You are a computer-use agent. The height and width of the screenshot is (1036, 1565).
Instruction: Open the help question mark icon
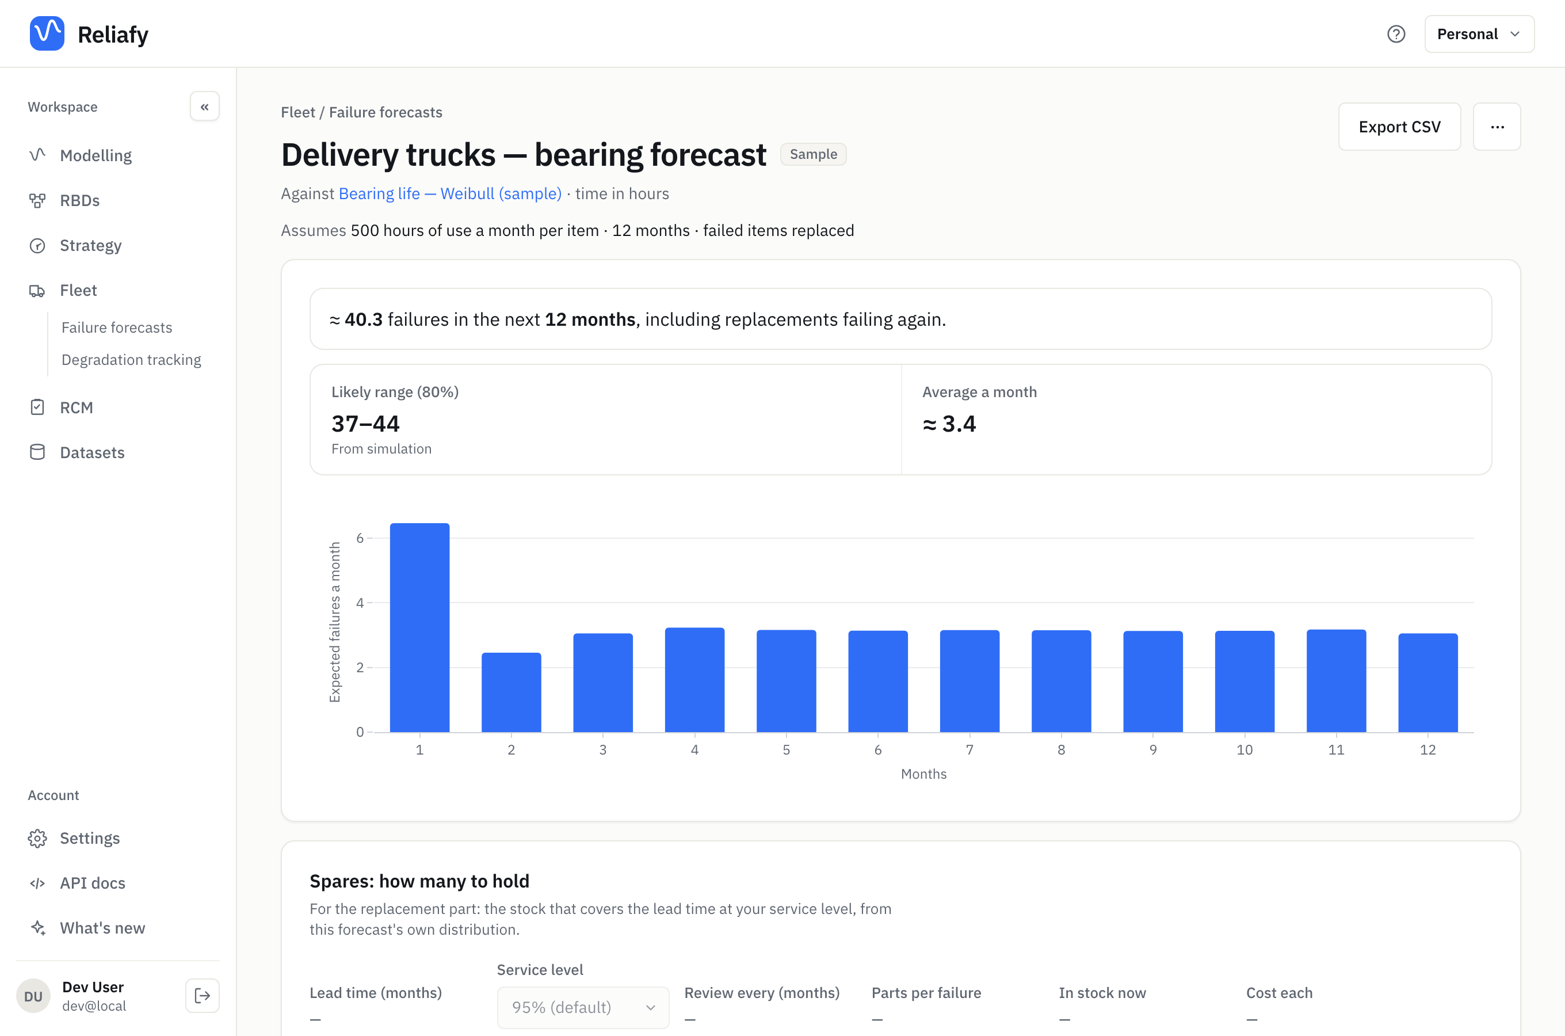click(1396, 34)
